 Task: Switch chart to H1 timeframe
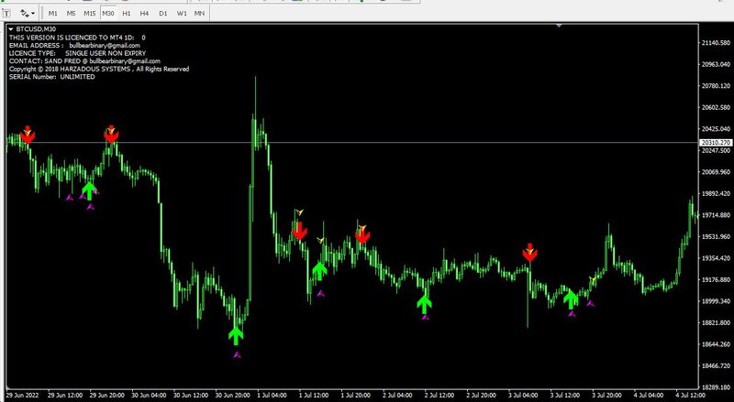(x=127, y=14)
